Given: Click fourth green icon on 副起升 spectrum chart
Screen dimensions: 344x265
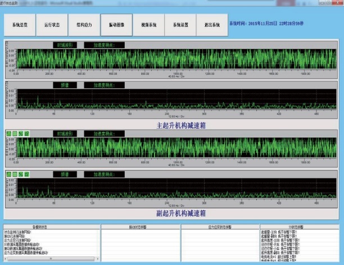Looking at the screenshot, I should [x=27, y=175].
